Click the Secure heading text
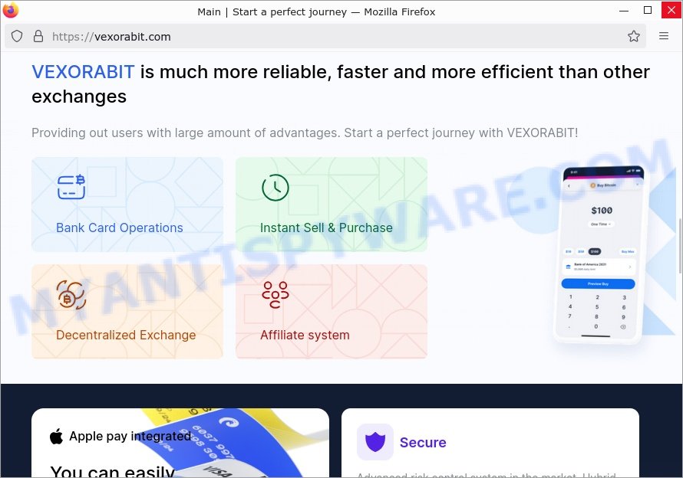This screenshot has width=683, height=478. pyautogui.click(x=423, y=442)
